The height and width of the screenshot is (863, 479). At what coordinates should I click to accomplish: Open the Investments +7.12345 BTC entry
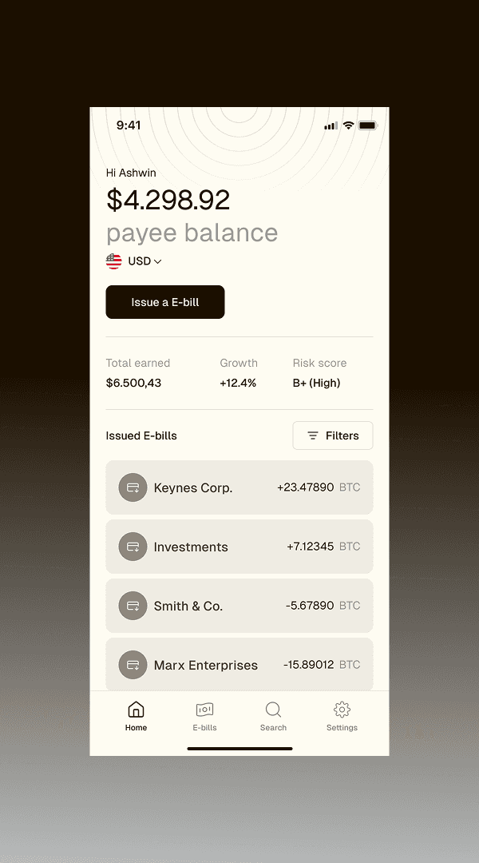click(239, 547)
